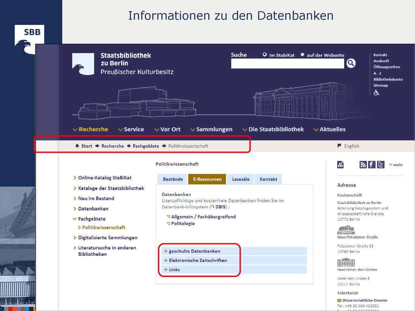This screenshot has width=415, height=311.
Task: Click the print page icon
Action: [x=340, y=164]
